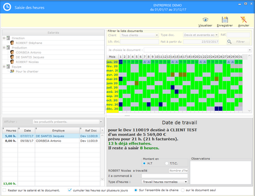Click the calendar grid vertical scrollbar down arrow
The height and width of the screenshot is (196, 255).
(249, 111)
